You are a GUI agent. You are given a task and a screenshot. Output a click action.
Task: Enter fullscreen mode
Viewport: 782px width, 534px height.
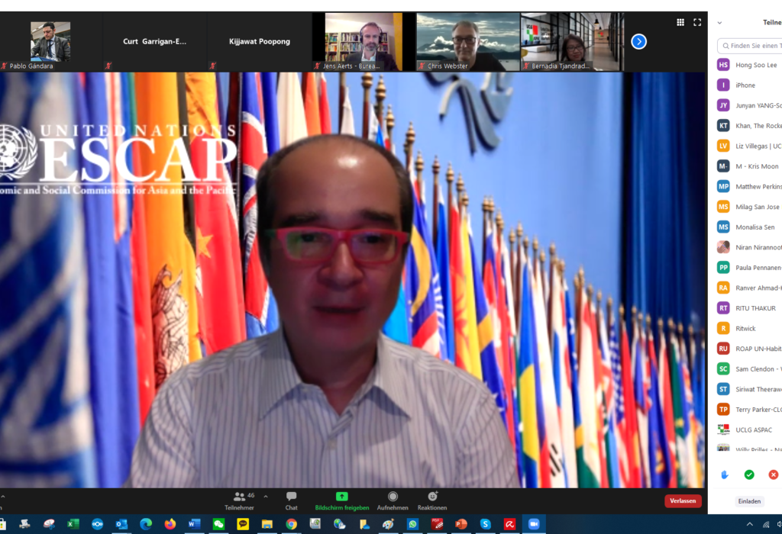point(696,22)
